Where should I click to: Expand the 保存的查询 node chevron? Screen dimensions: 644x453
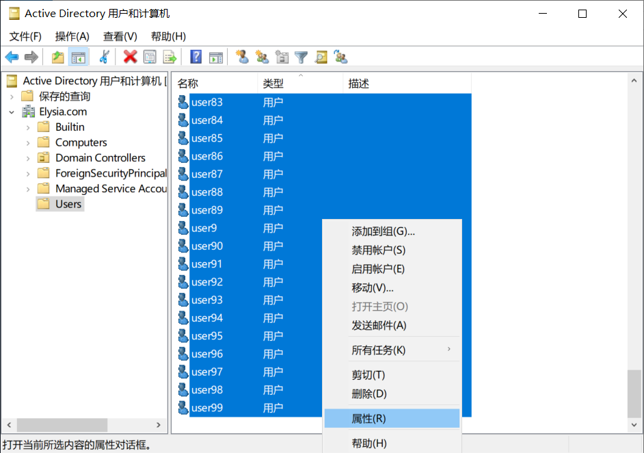[x=12, y=96]
